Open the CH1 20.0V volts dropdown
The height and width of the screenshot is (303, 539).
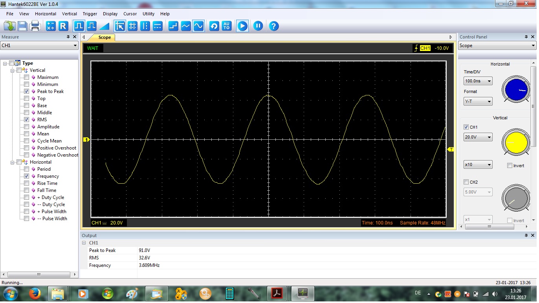tap(478, 137)
